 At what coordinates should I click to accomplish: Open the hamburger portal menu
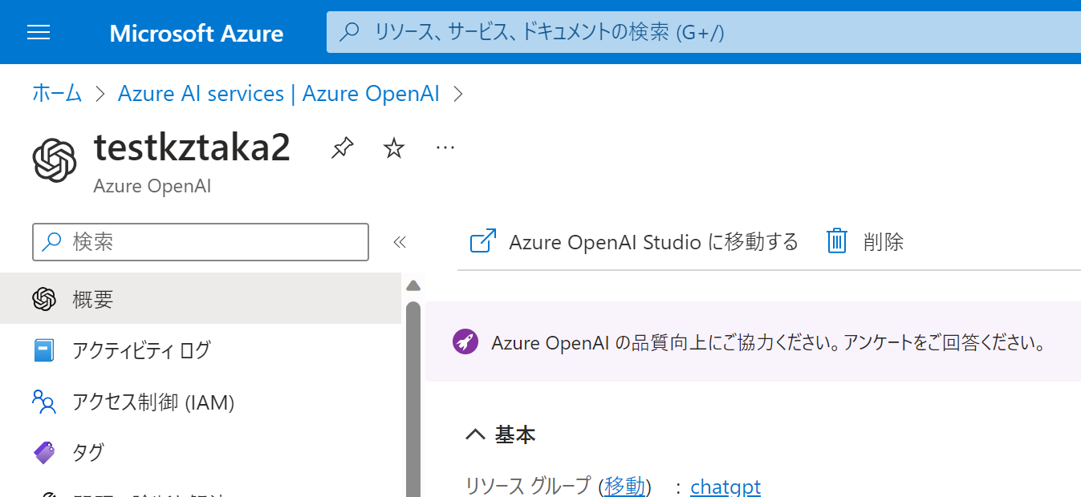[39, 32]
